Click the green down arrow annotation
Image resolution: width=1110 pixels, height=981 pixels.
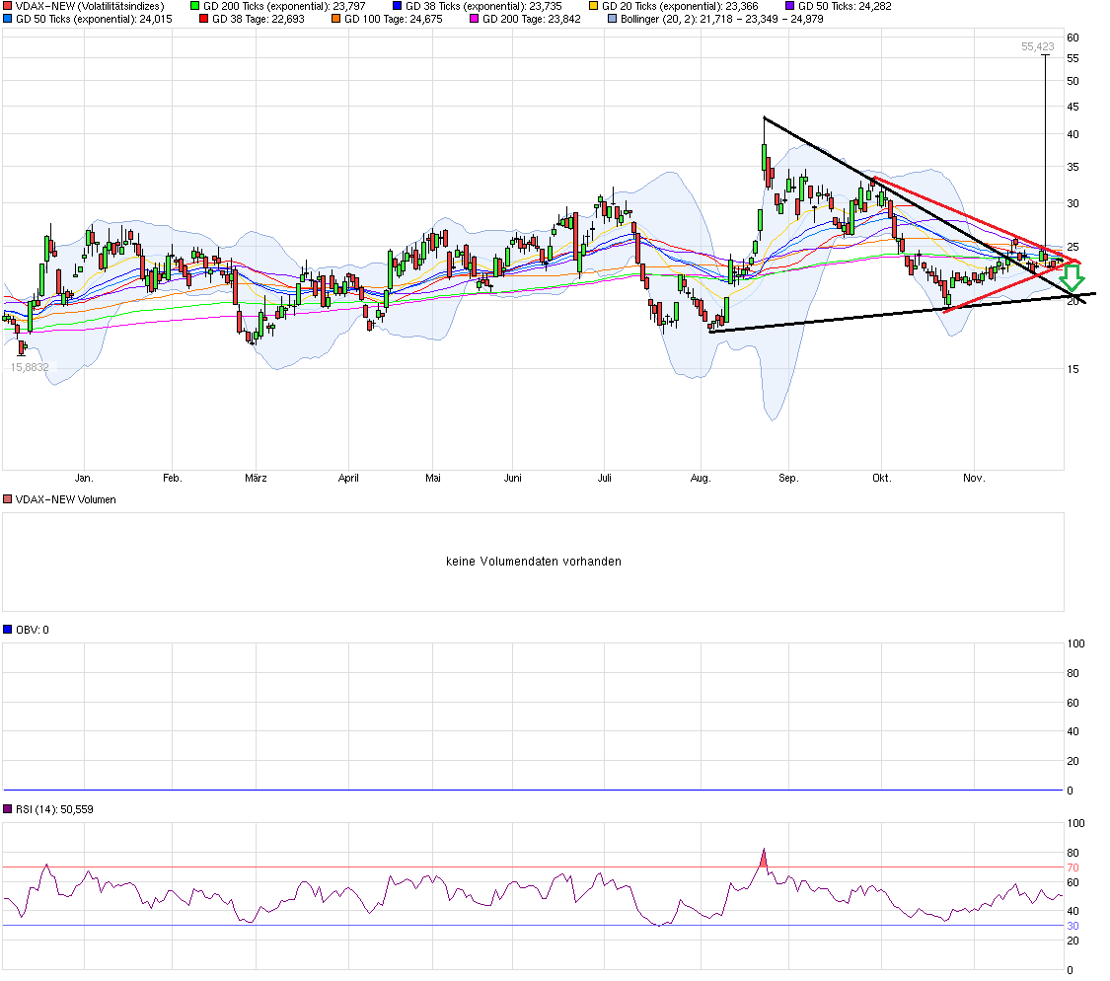(x=1073, y=278)
